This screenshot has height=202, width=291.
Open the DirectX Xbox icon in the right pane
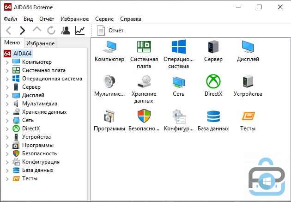click(213, 81)
